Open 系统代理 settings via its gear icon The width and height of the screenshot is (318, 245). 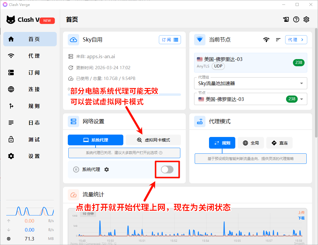[x=107, y=170]
